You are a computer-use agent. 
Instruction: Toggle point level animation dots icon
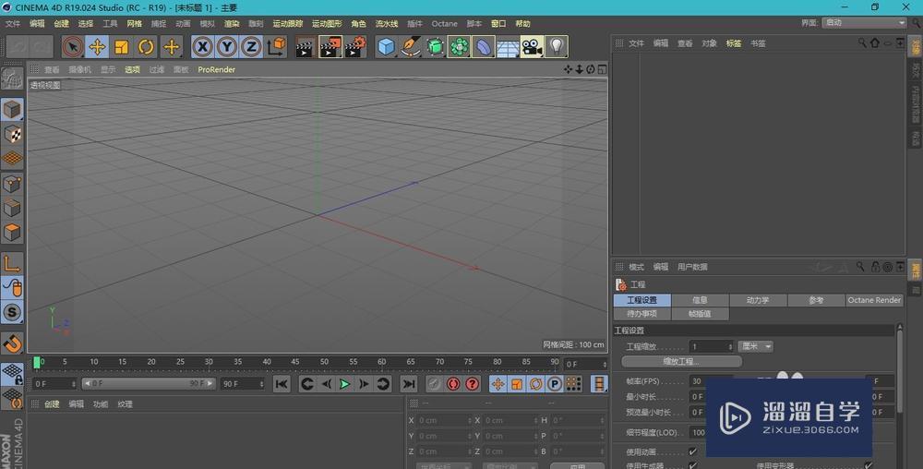573,384
